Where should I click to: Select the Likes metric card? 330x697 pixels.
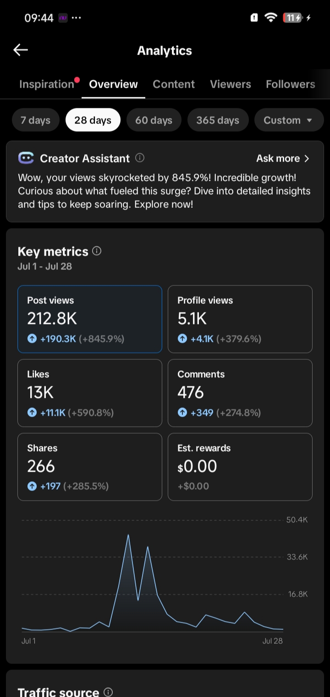pyautogui.click(x=90, y=393)
